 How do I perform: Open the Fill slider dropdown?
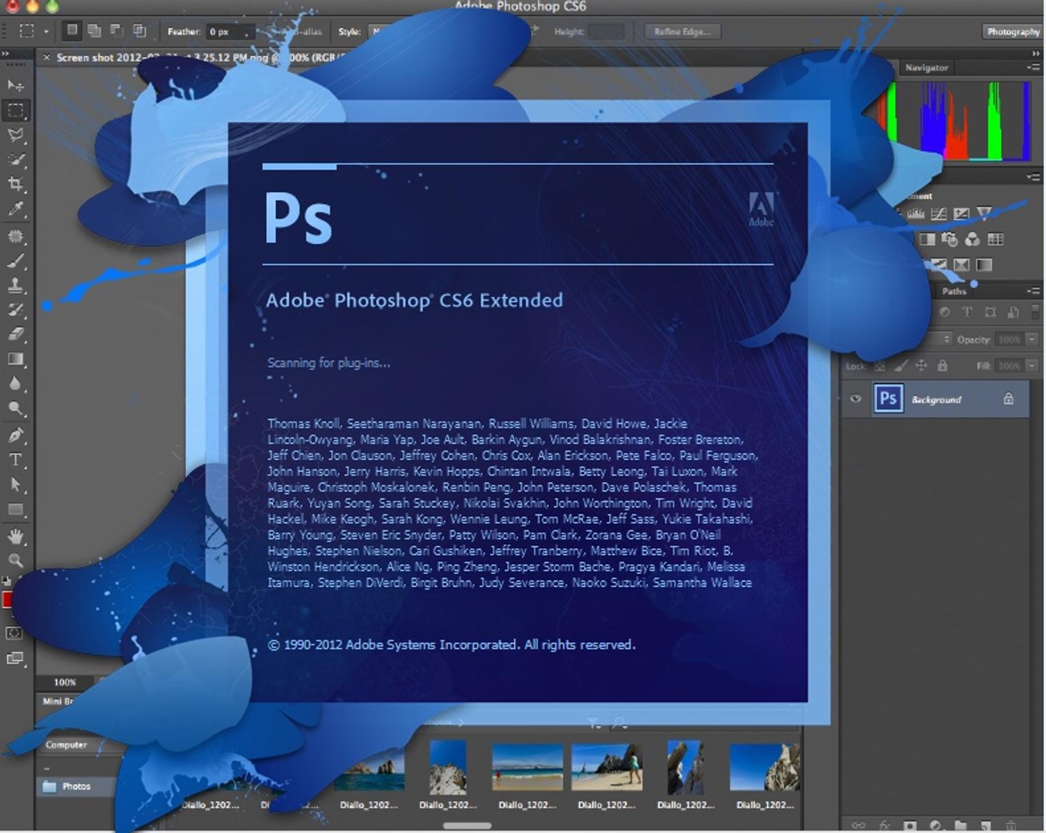point(1033,366)
